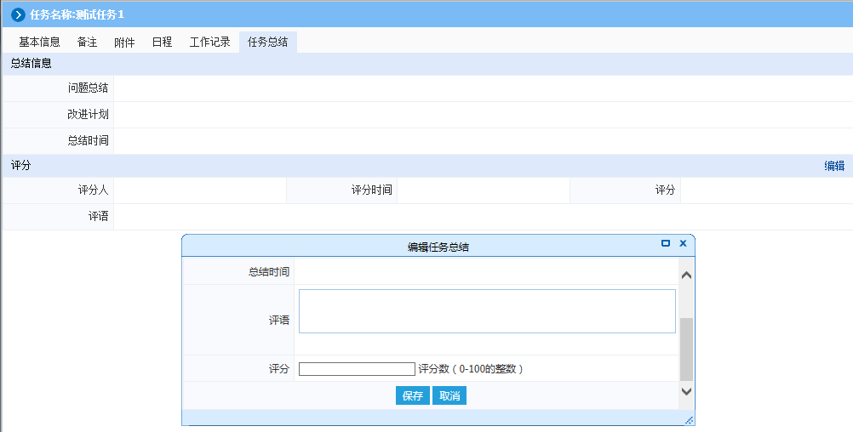Show the 工作记录 tab
This screenshot has width=853, height=432.
coord(209,42)
